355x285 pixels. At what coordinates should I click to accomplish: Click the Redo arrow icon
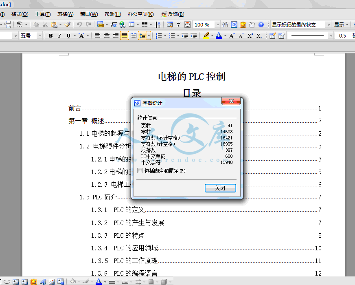[x=88, y=24]
